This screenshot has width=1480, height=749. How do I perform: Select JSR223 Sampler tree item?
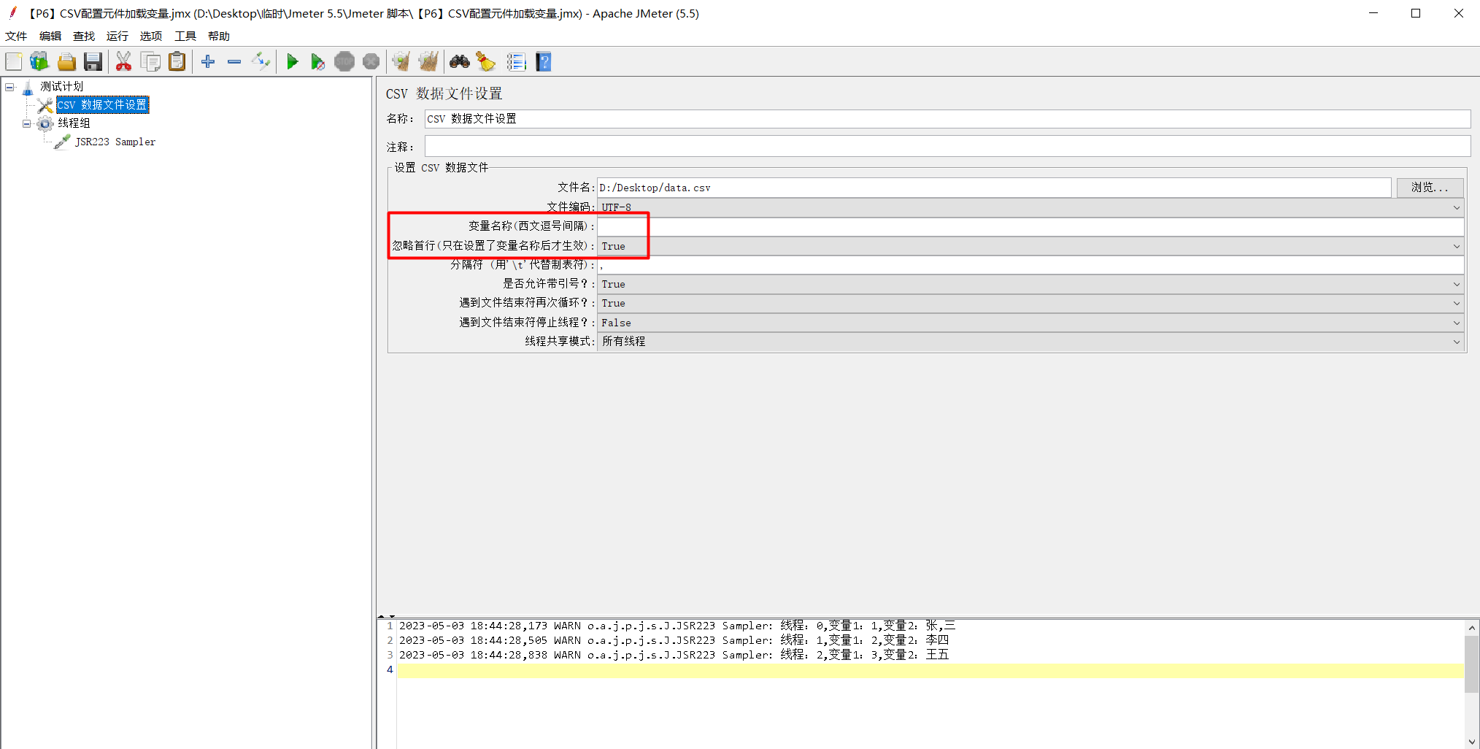click(x=115, y=142)
